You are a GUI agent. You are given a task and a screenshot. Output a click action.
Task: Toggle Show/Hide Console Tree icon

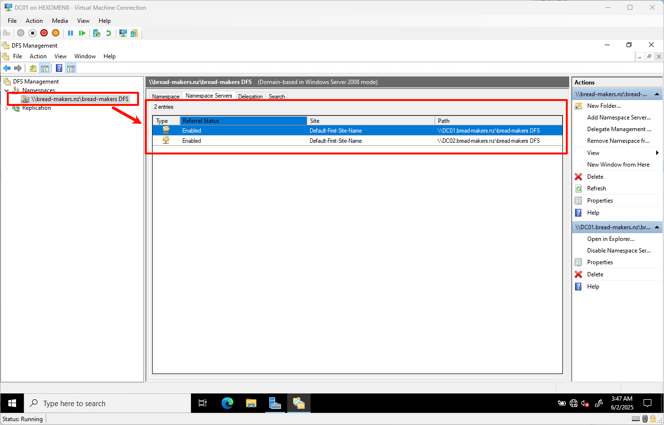44,68
